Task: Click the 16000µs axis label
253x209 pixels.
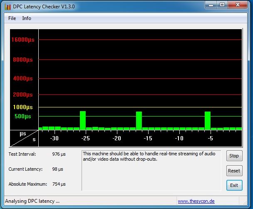Action: 23,40
